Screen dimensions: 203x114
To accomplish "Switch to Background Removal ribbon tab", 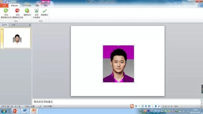I will tap(14, 6).
